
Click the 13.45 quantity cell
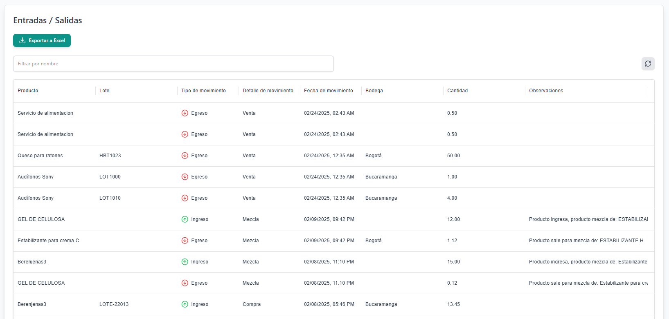coord(453,304)
